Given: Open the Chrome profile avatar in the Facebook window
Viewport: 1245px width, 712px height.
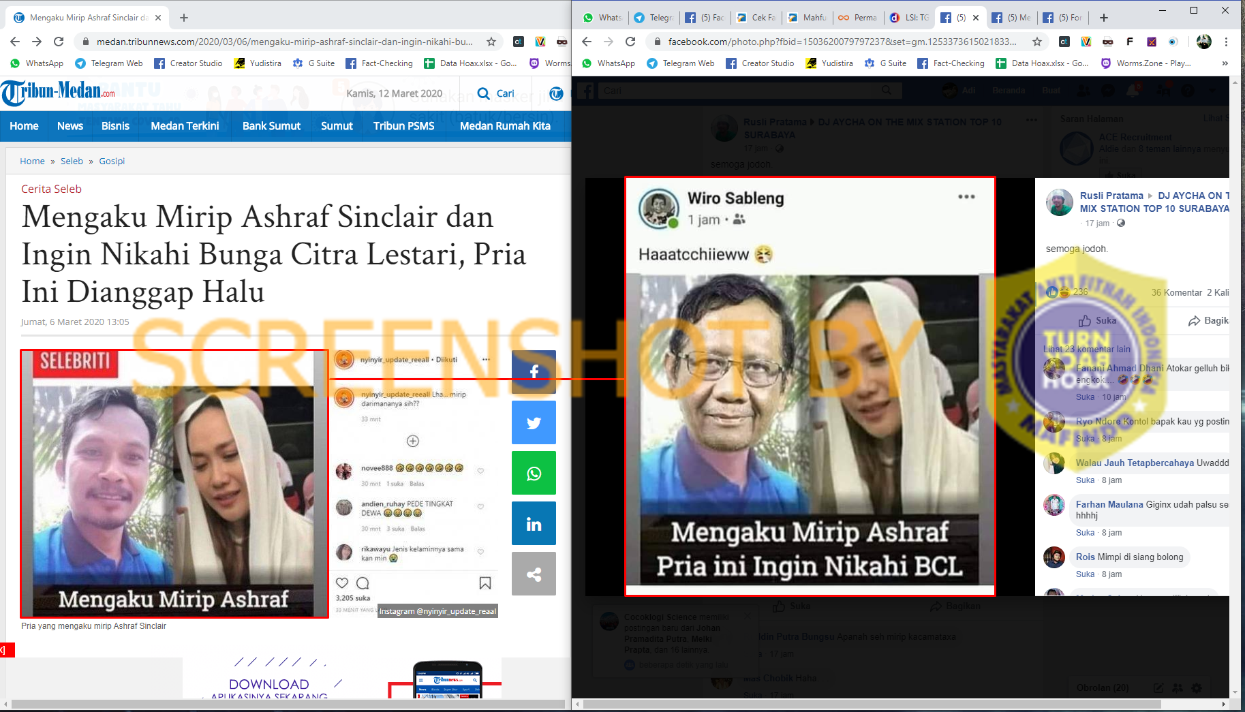Looking at the screenshot, I should [x=1204, y=42].
